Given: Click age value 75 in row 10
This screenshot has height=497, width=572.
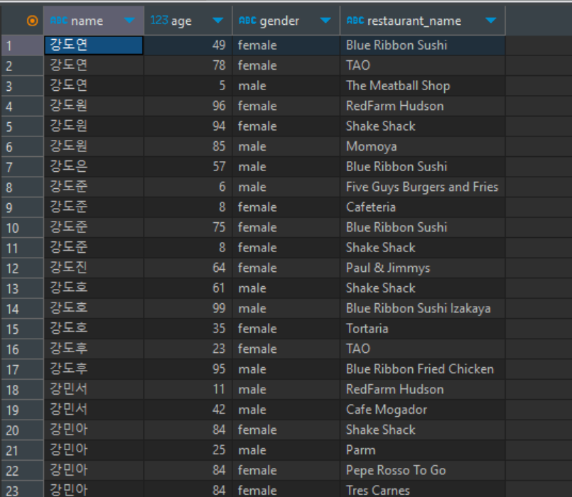Looking at the screenshot, I should [x=188, y=227].
